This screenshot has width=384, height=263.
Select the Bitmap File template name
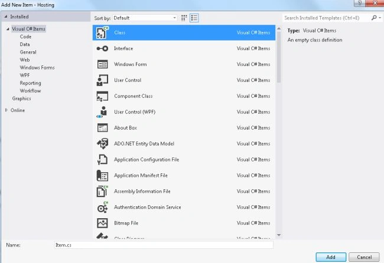click(x=126, y=223)
